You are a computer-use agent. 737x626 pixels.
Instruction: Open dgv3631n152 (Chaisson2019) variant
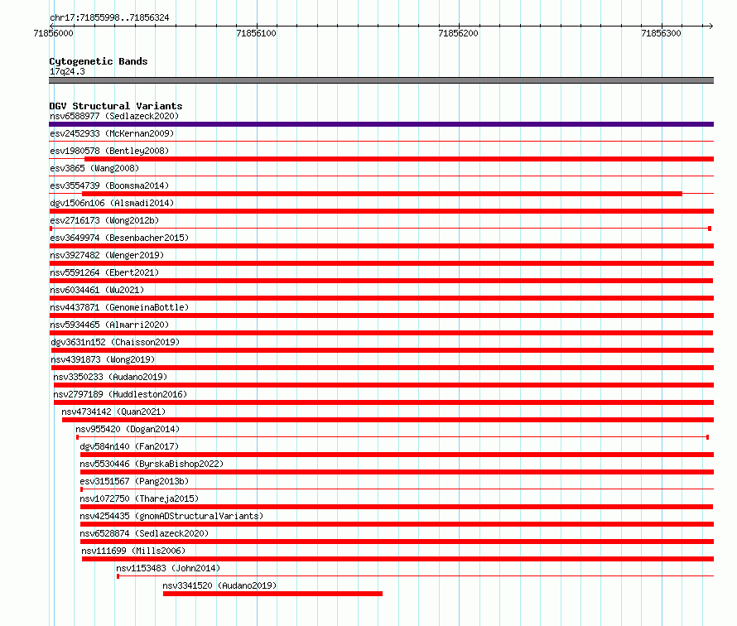(x=115, y=342)
